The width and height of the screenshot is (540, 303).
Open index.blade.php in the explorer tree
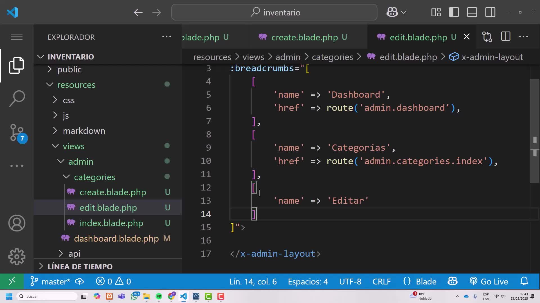108,223
